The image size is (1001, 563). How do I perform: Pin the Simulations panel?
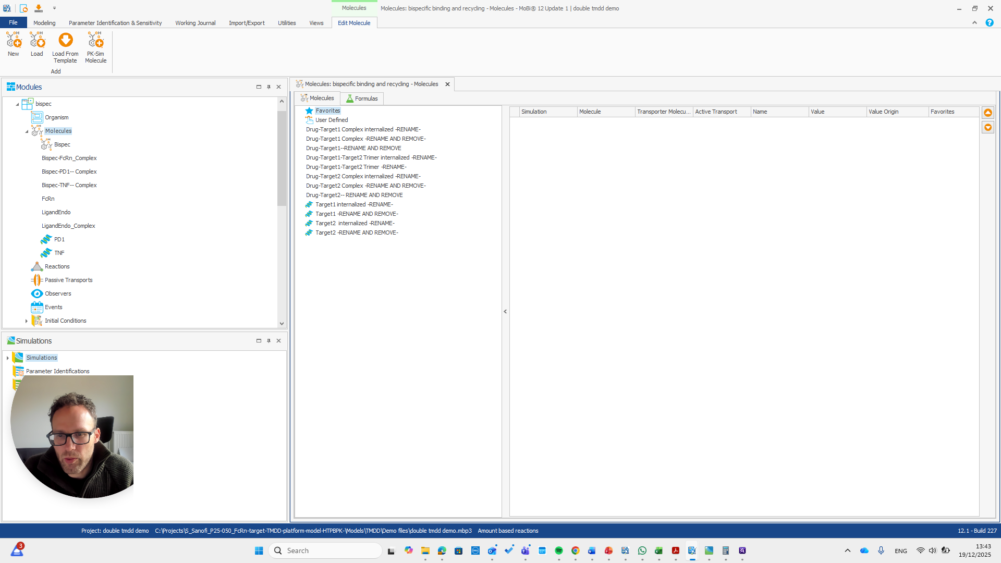[x=268, y=340]
